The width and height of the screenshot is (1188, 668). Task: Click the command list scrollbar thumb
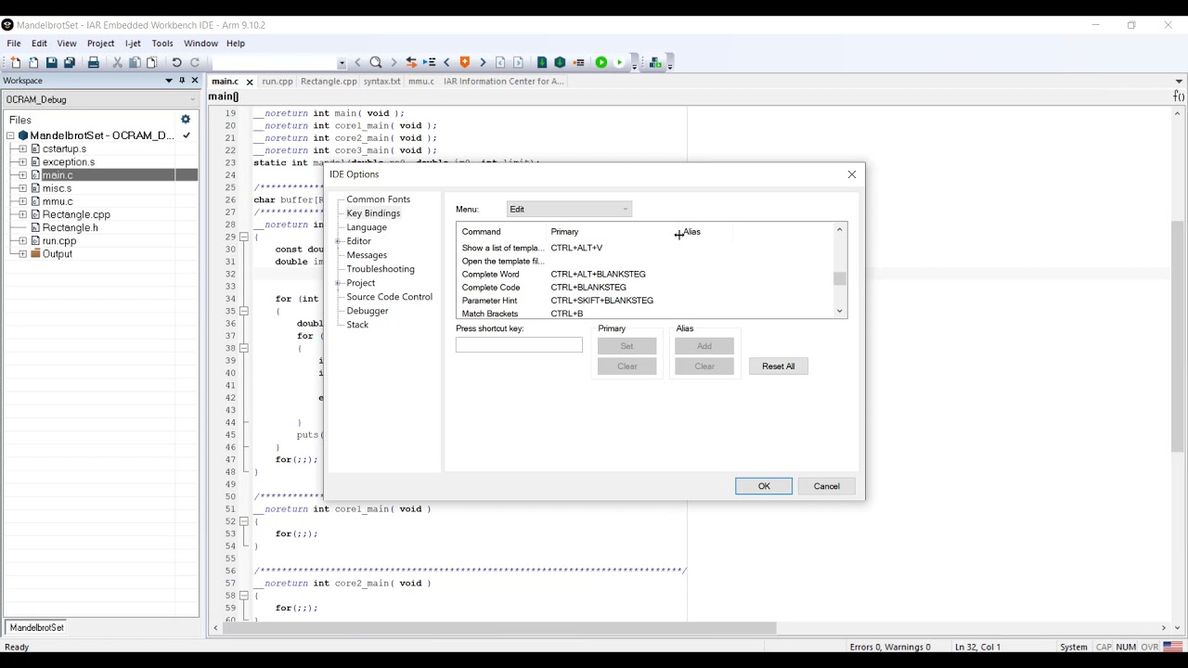coord(840,278)
